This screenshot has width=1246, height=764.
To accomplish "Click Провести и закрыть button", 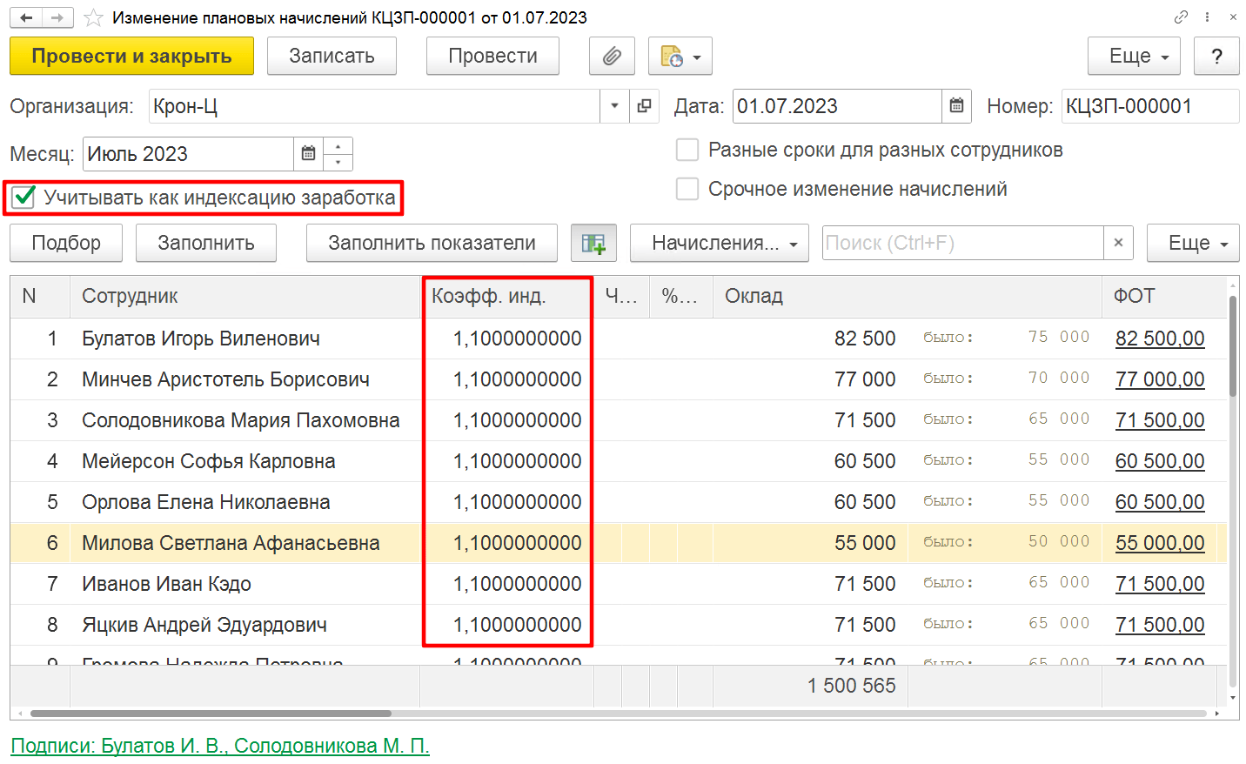I will [x=131, y=56].
